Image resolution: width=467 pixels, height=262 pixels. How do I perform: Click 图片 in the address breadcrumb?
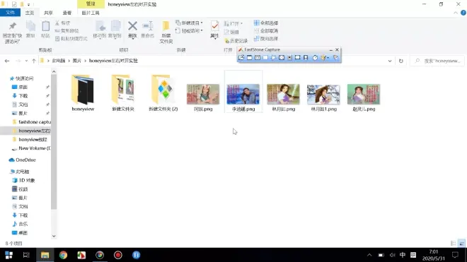(x=77, y=61)
